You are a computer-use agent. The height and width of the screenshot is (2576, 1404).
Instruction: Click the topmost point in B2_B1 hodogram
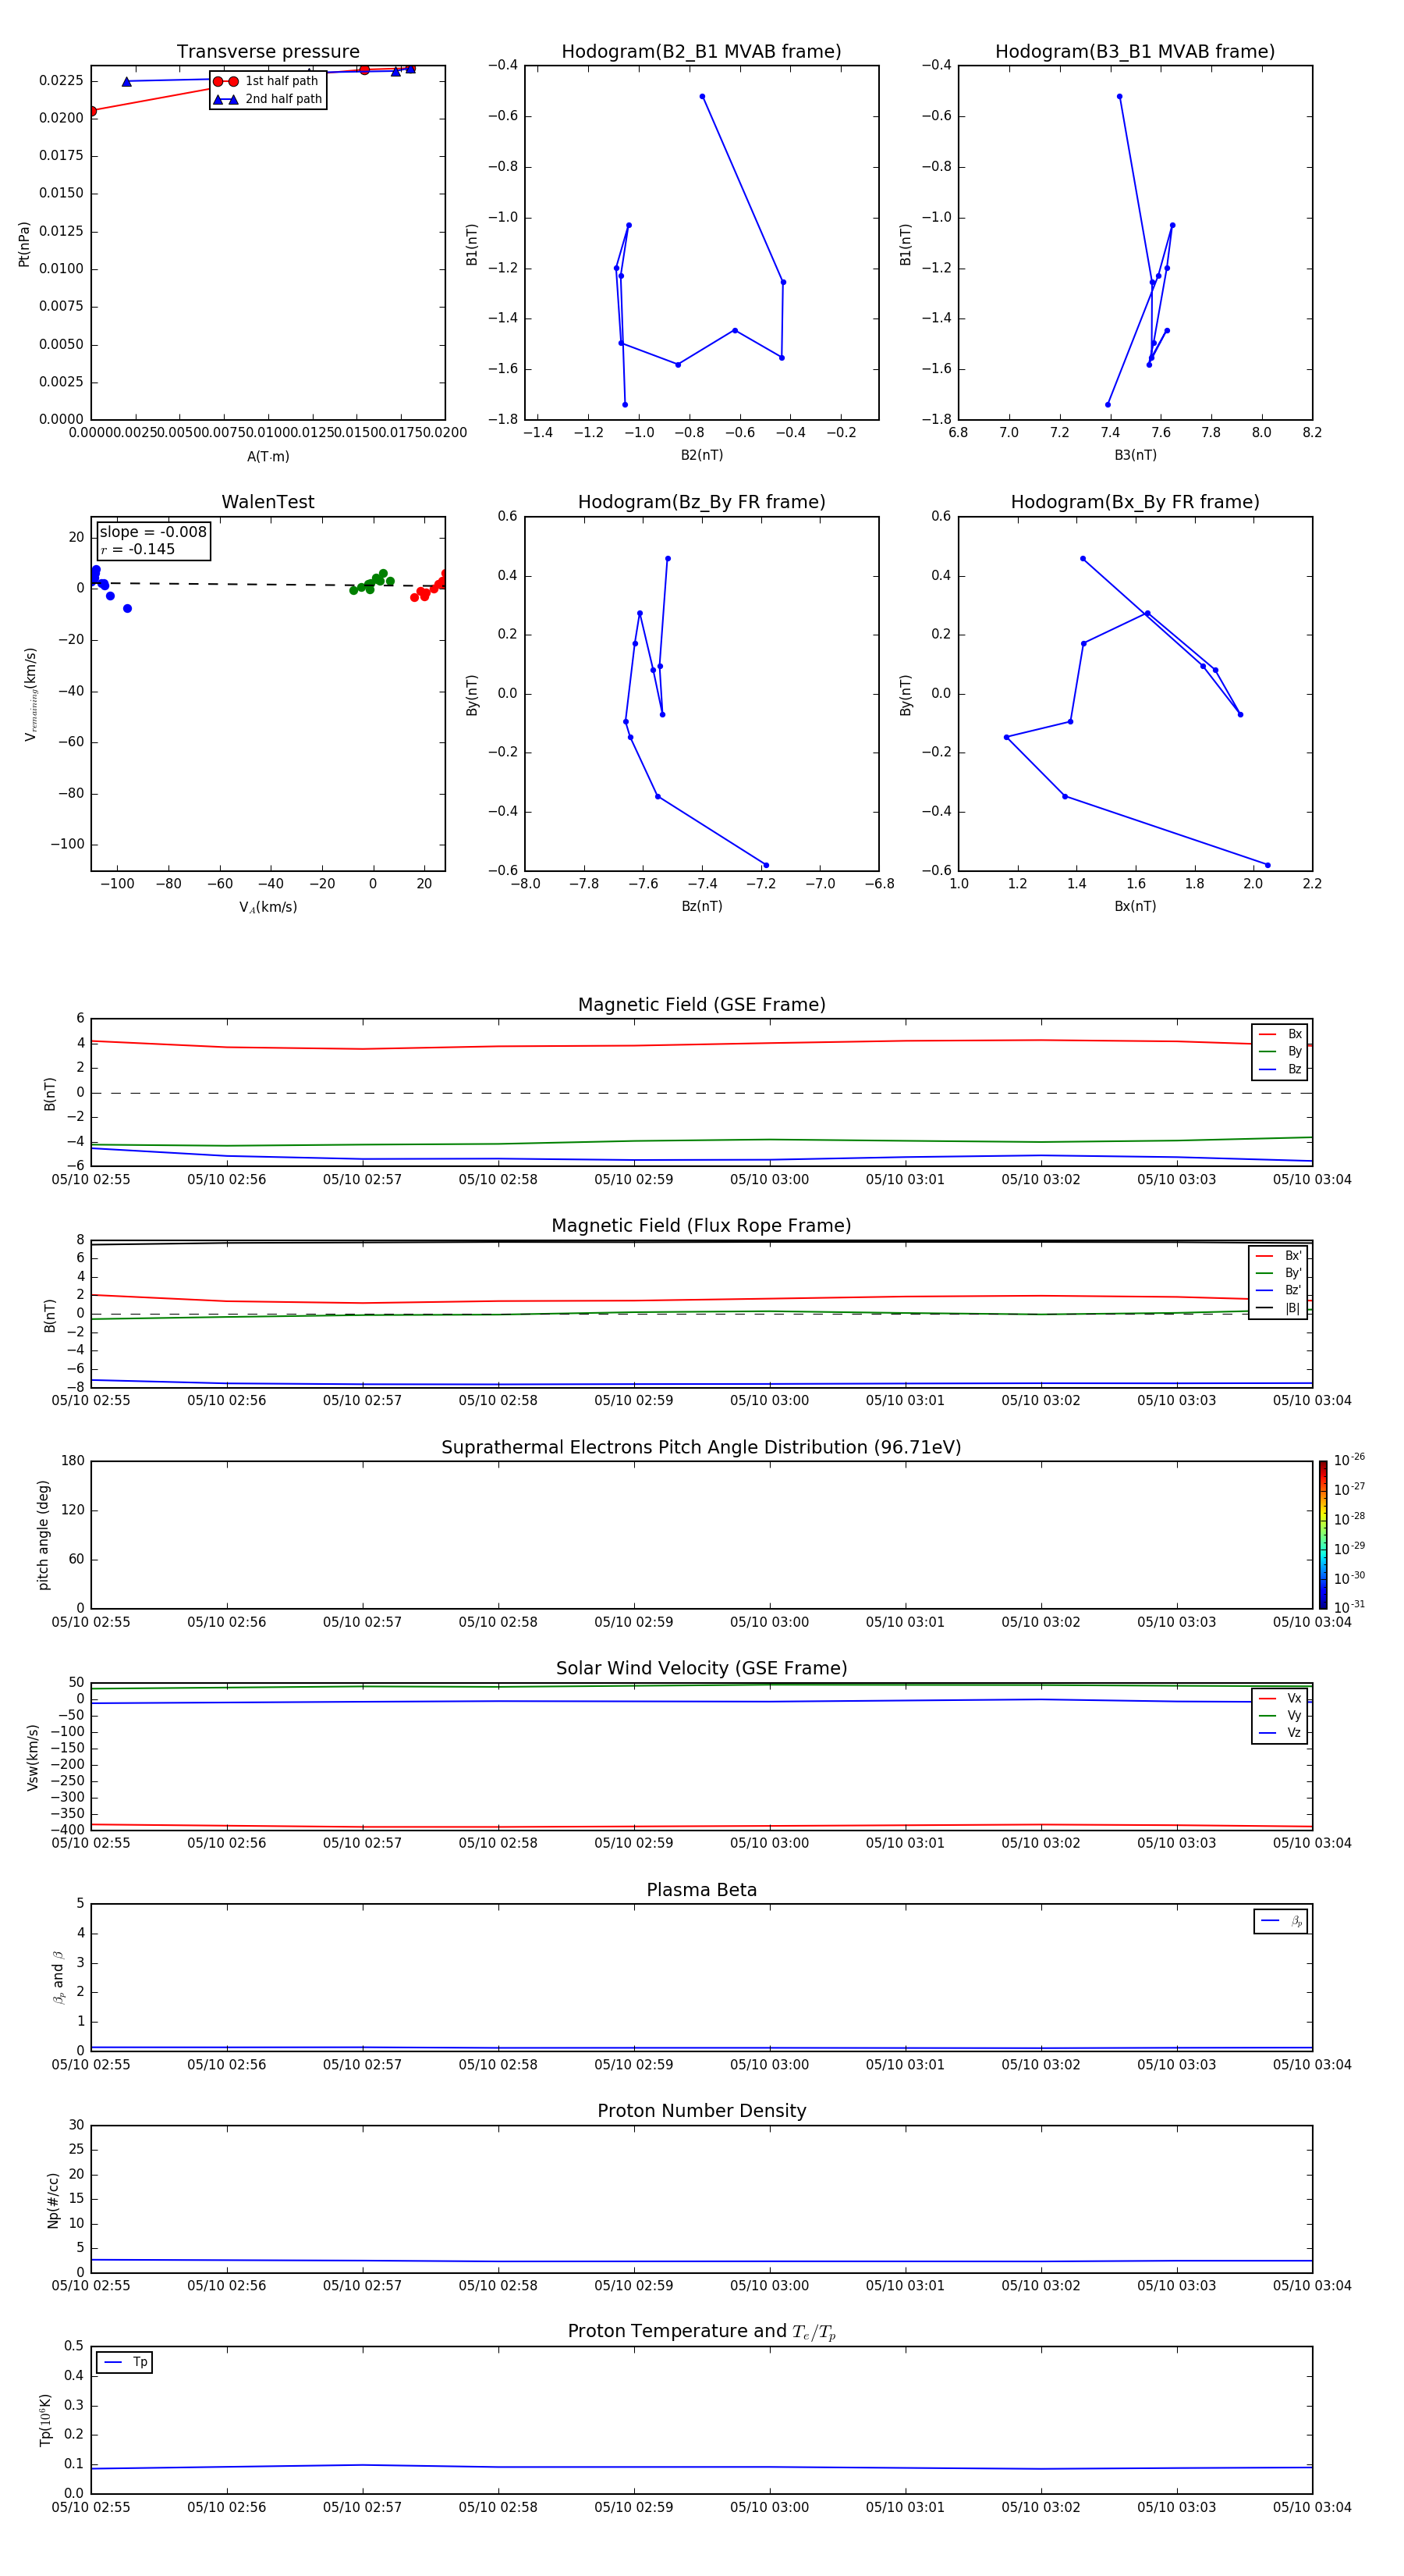[703, 97]
